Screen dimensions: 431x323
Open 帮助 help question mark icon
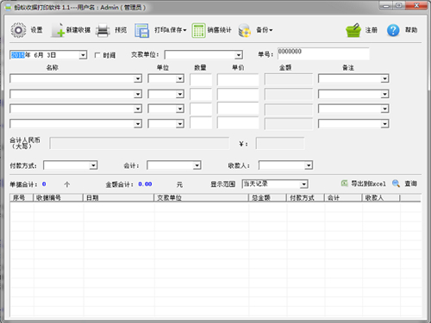[393, 30]
